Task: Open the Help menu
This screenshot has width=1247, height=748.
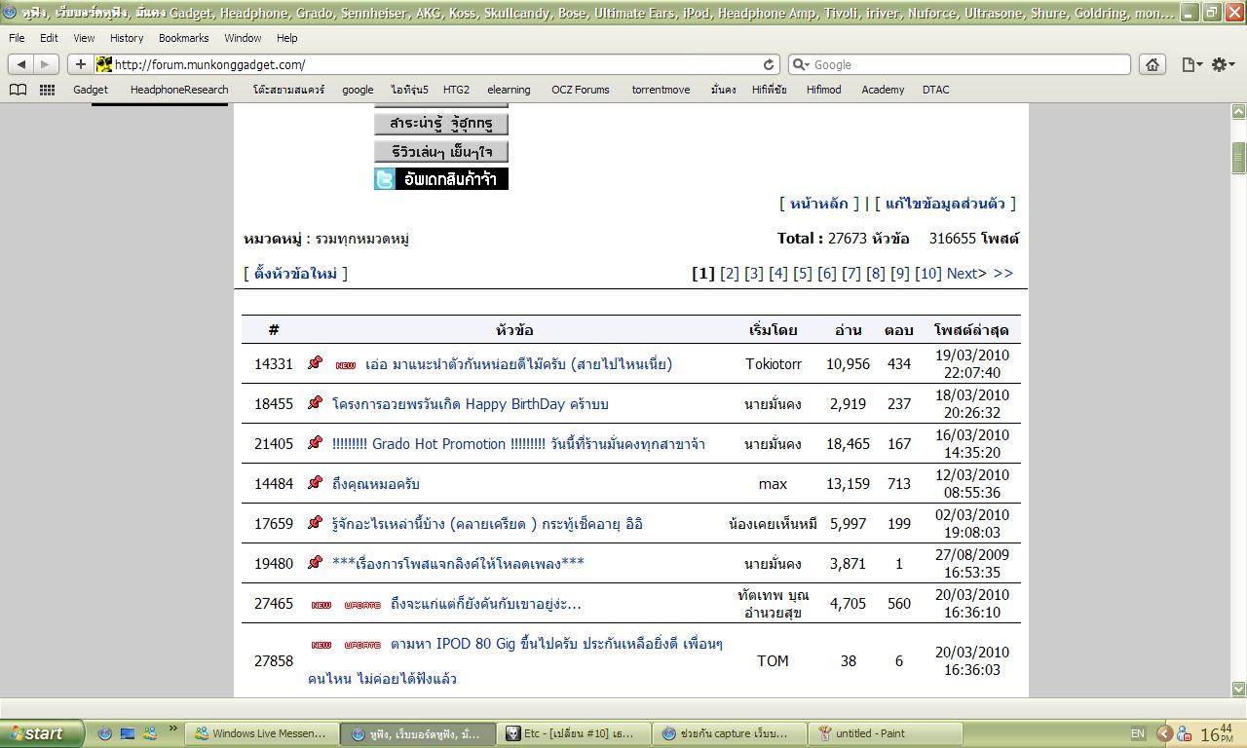Action: [x=286, y=38]
